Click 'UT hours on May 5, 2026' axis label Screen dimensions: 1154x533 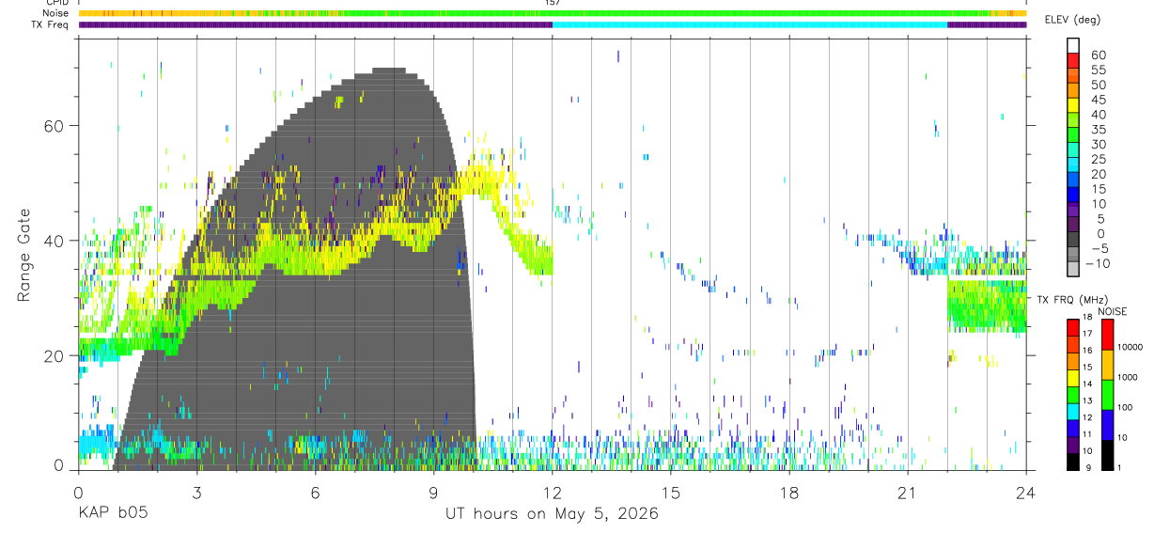point(552,514)
